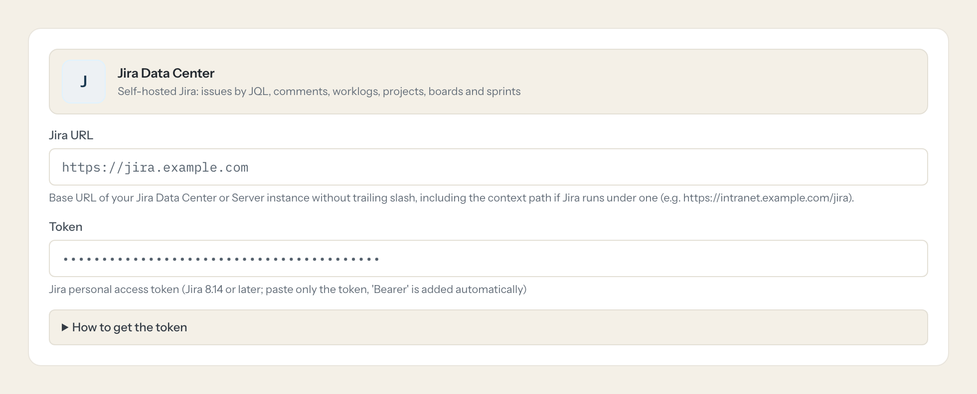Focus the Jira URL input field
Screen dimensions: 977x394
coord(488,167)
